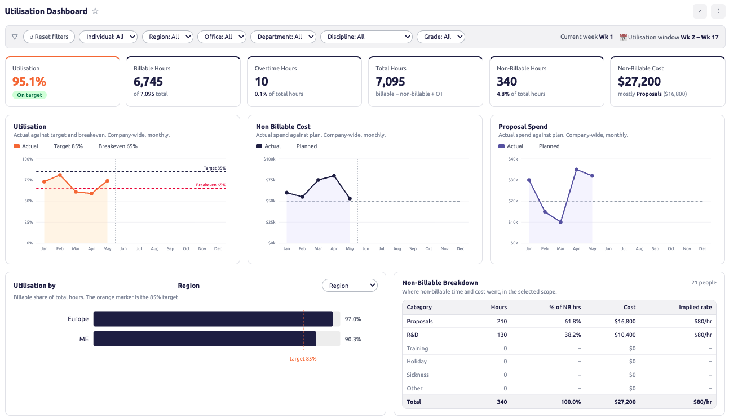The height and width of the screenshot is (418, 729).
Task: Click the Implied rate column header
Action: 696,308
